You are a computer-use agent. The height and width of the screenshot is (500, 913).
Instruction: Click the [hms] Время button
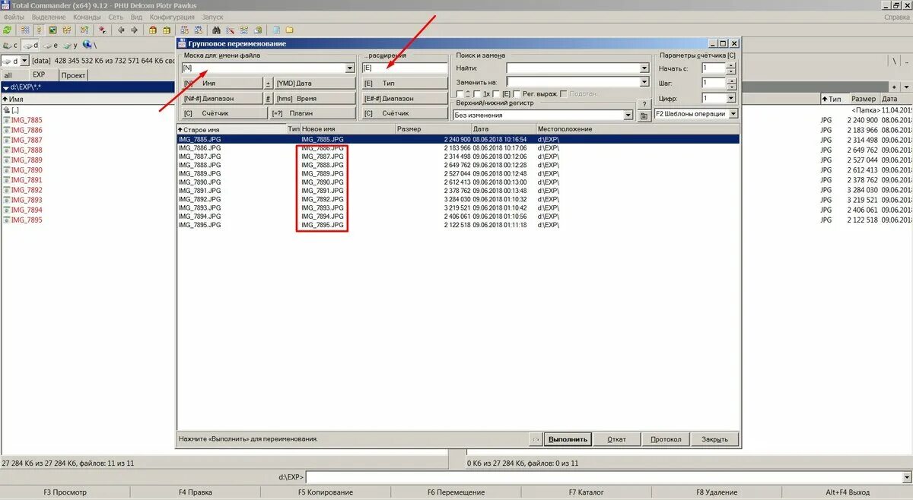click(313, 99)
